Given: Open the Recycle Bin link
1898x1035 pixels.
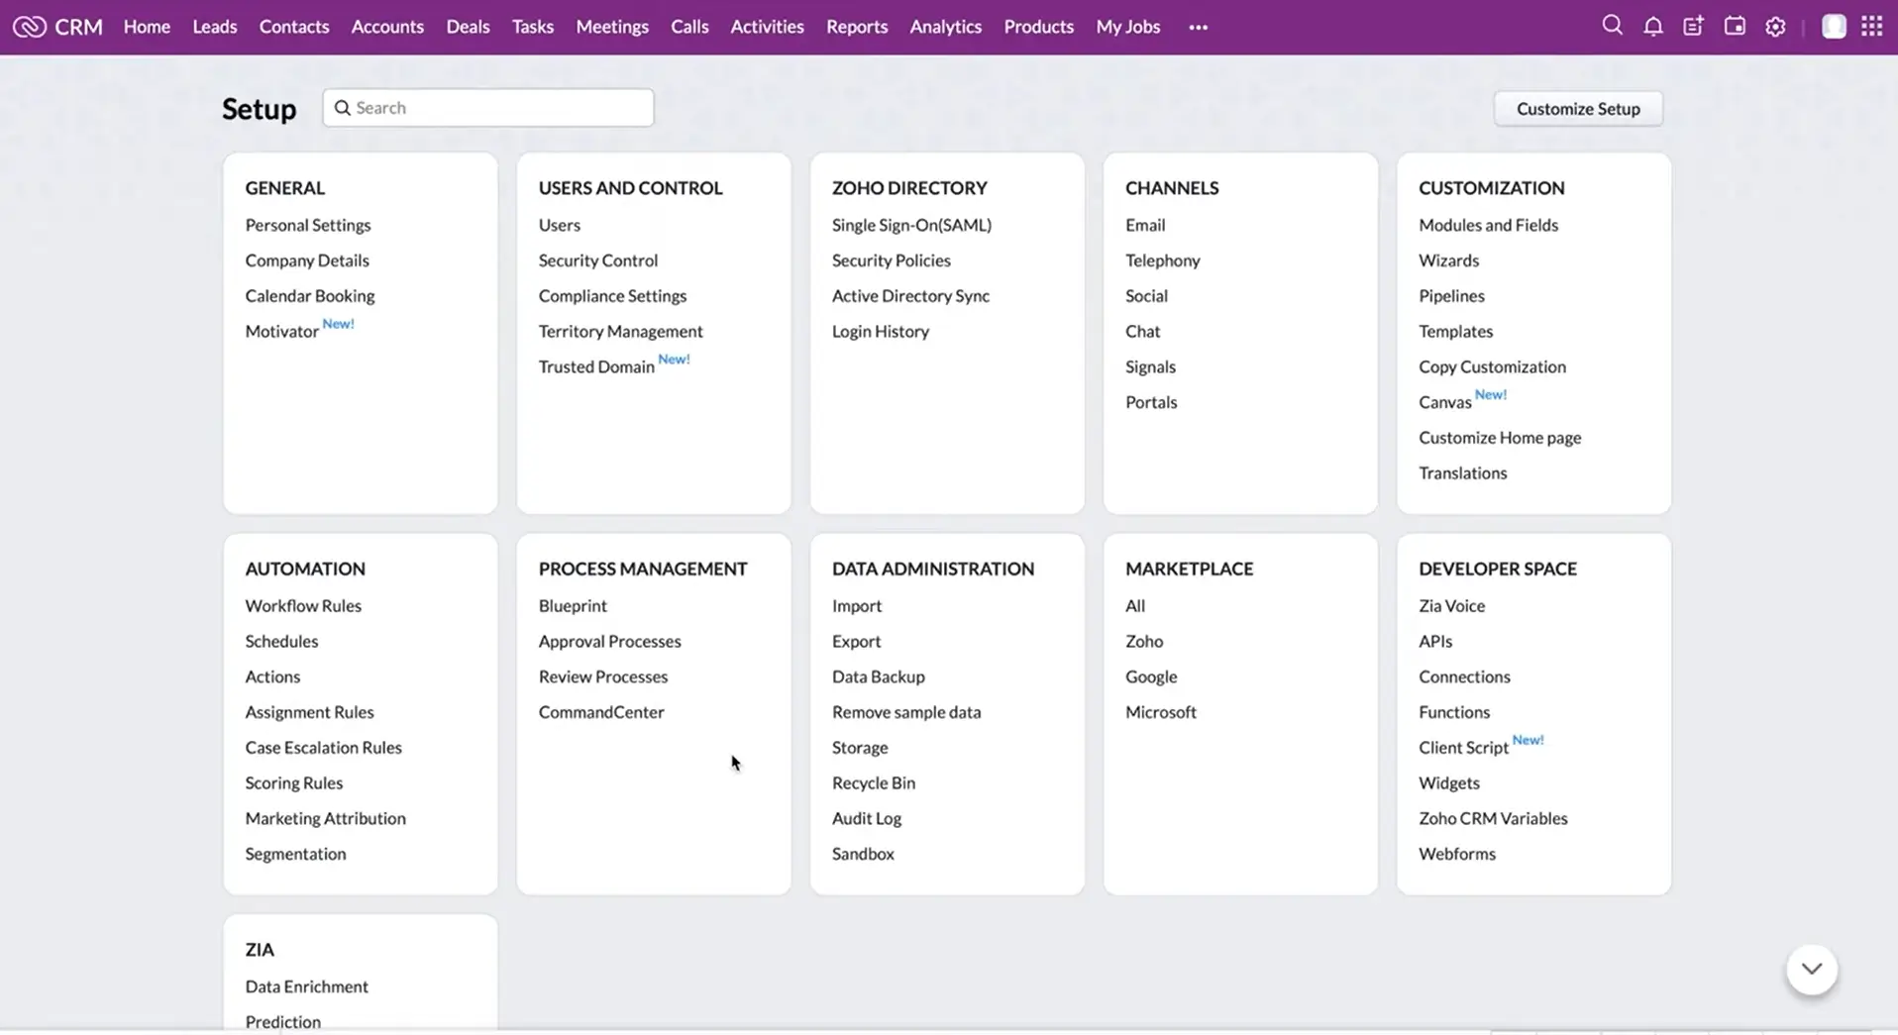Looking at the screenshot, I should (x=873, y=782).
